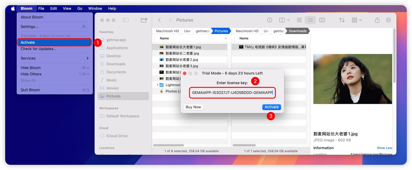The image size is (412, 170).
Task: Click the new folder icon
Action: coord(144,20)
